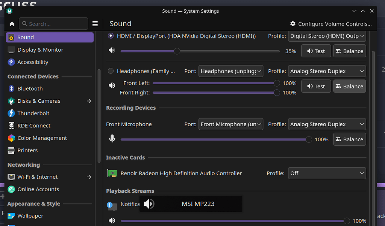Switch to the Wallpaper settings section

coord(29,216)
